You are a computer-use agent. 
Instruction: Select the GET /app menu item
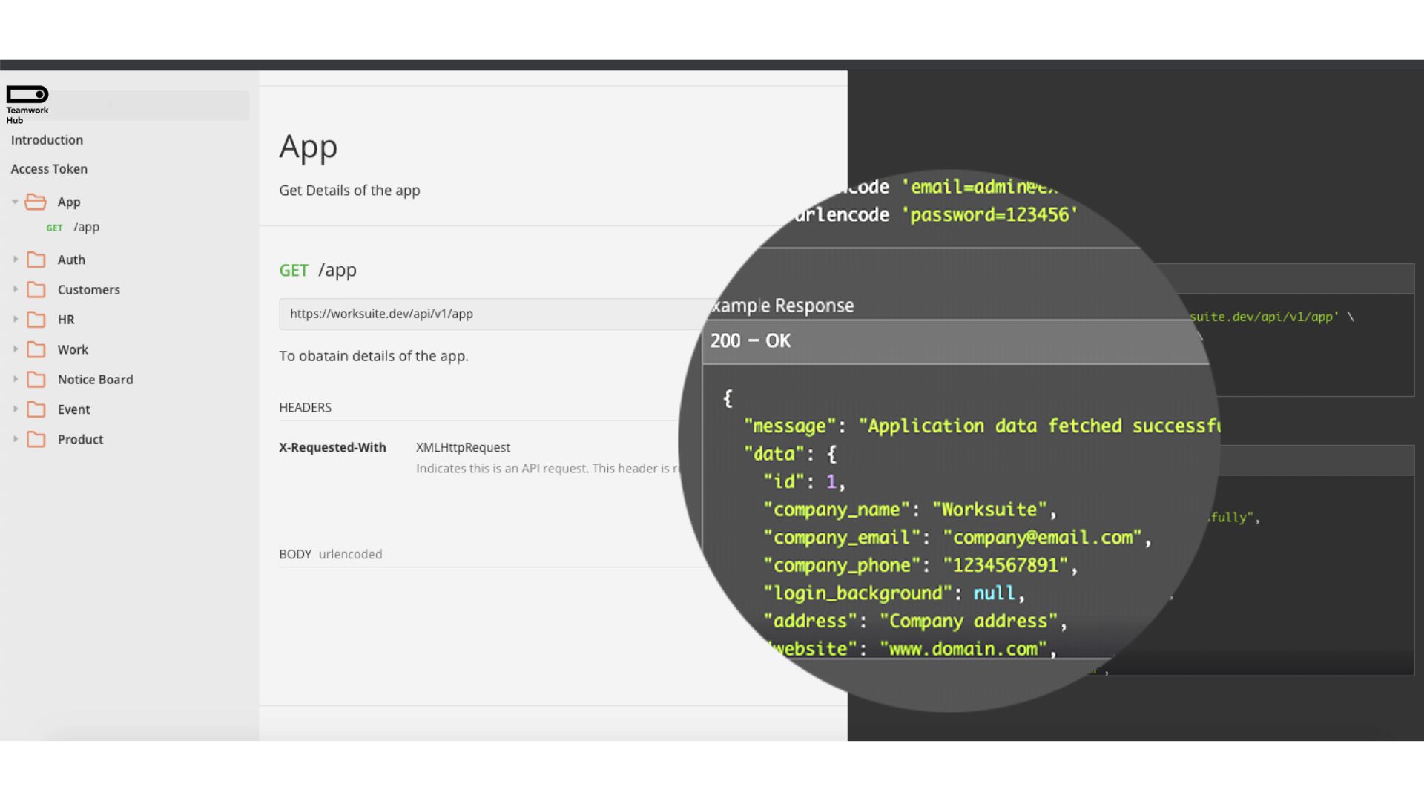tap(86, 227)
